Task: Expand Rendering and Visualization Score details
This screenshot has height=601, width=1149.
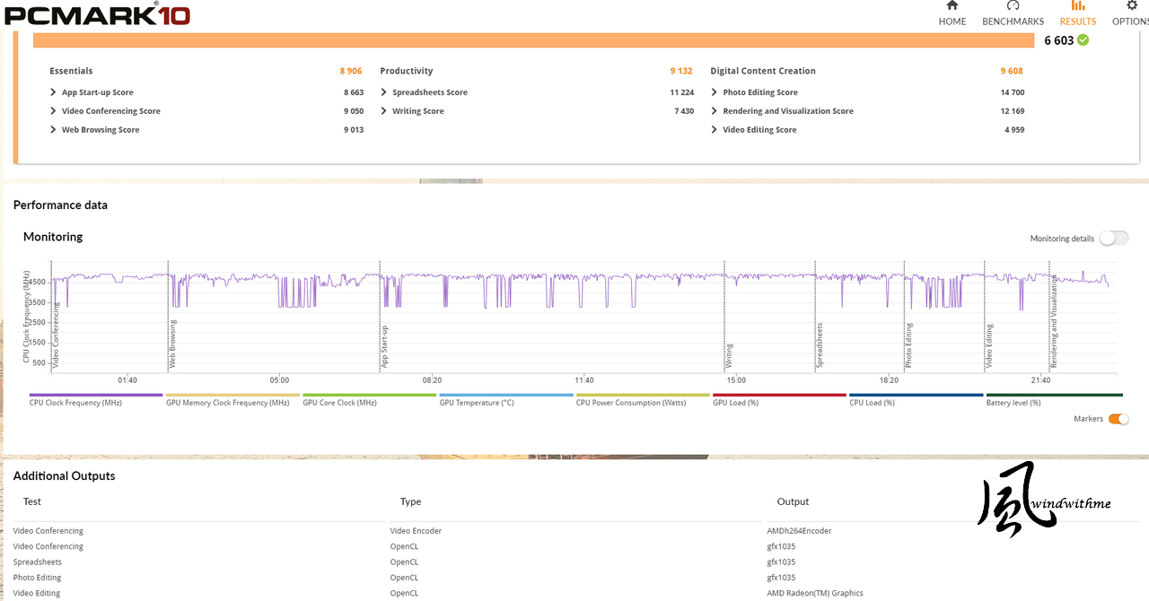Action: tap(715, 111)
